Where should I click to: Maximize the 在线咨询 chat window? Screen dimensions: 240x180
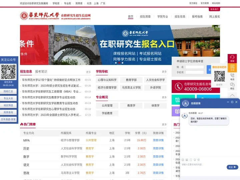pyautogui.click(x=232, y=102)
